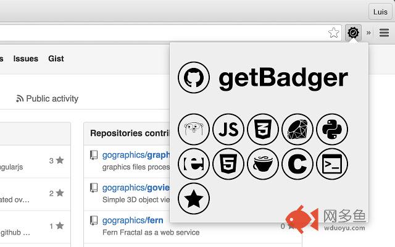Choose the HTML5 shield badge
Screen dimensions: 395x247
228,164
